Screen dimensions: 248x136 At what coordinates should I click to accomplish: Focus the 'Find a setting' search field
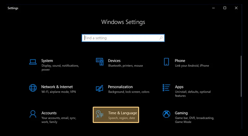click(x=123, y=38)
